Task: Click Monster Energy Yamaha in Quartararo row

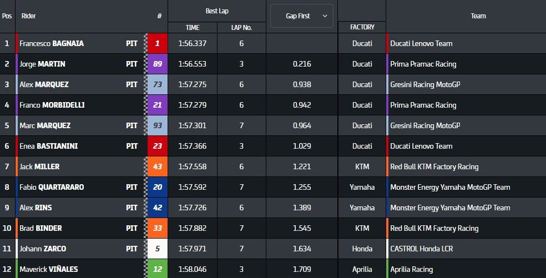Action: click(x=450, y=188)
